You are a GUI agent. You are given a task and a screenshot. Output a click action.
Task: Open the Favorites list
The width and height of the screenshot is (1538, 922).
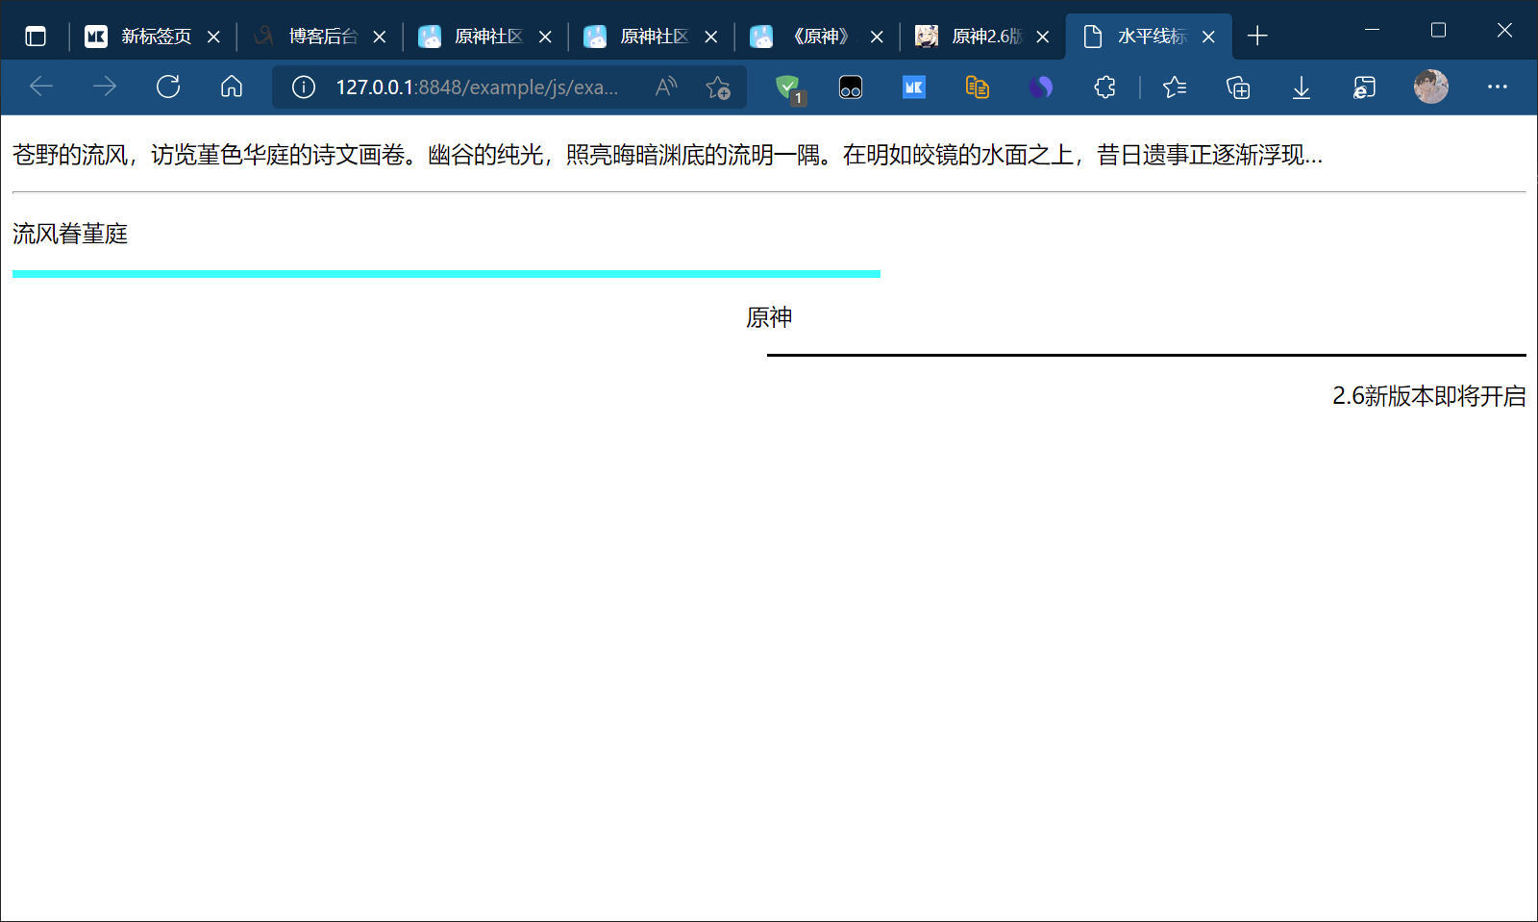click(x=1175, y=87)
